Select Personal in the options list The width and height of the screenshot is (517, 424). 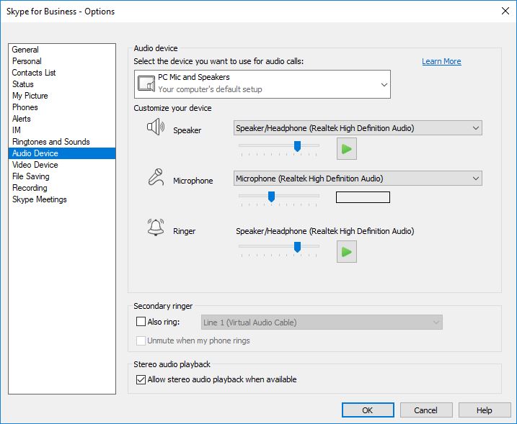(62, 61)
